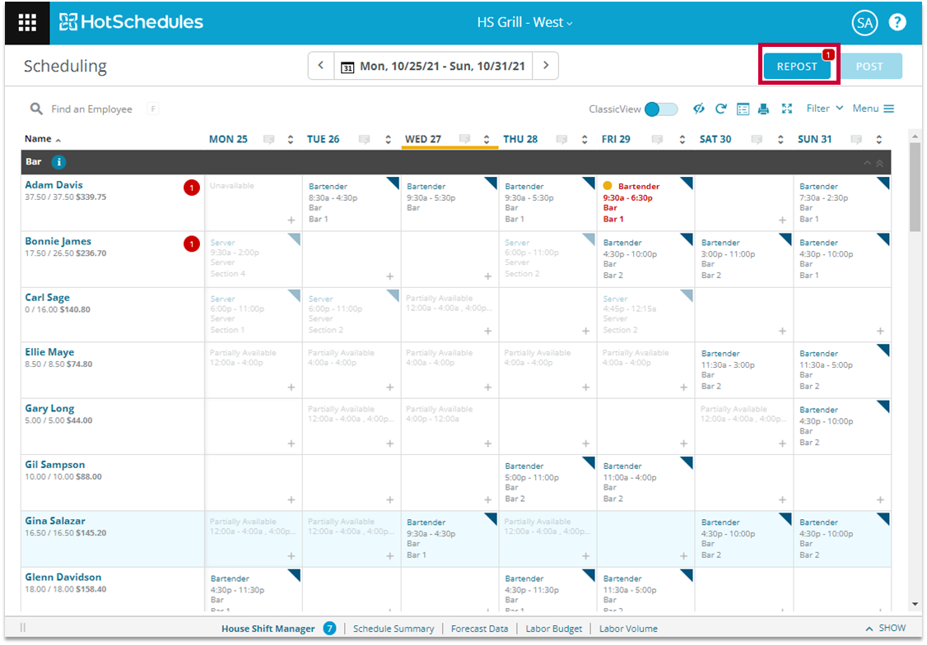Enter fullscreen using the expand icon
The width and height of the screenshot is (927, 645).
(x=786, y=109)
